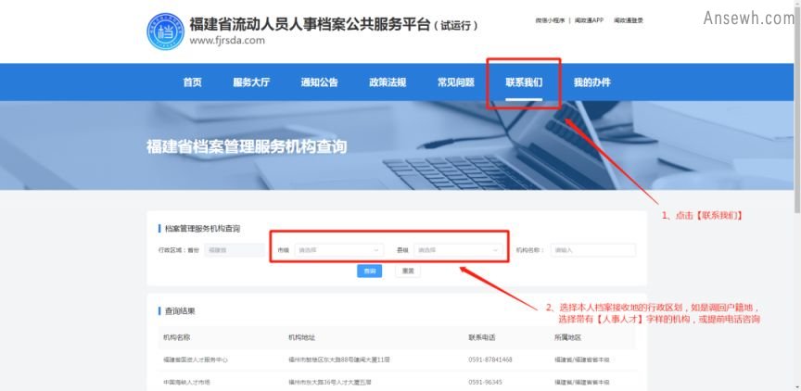The height and width of the screenshot is (391, 801).
Task: Click the blue 档 platform logo icon
Action: click(x=165, y=31)
